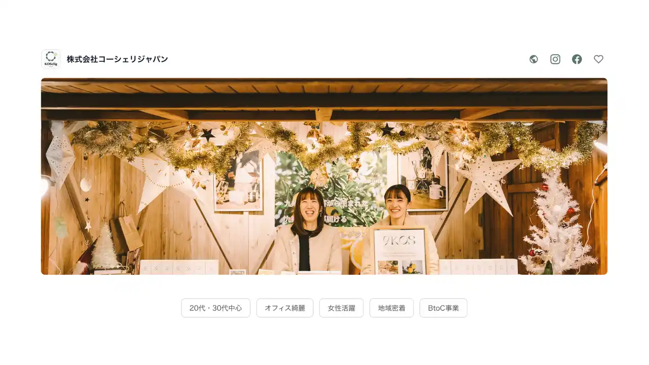Select the 地域密着 tag

pyautogui.click(x=391, y=308)
